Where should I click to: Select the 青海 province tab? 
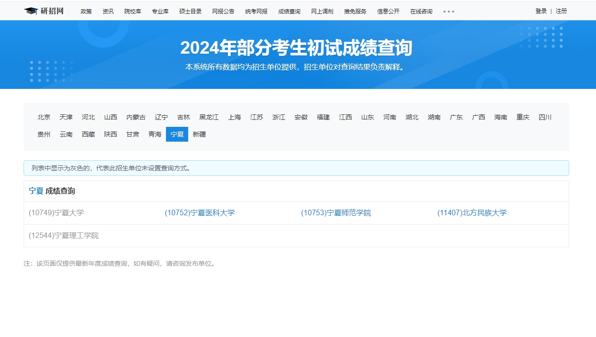[155, 134]
